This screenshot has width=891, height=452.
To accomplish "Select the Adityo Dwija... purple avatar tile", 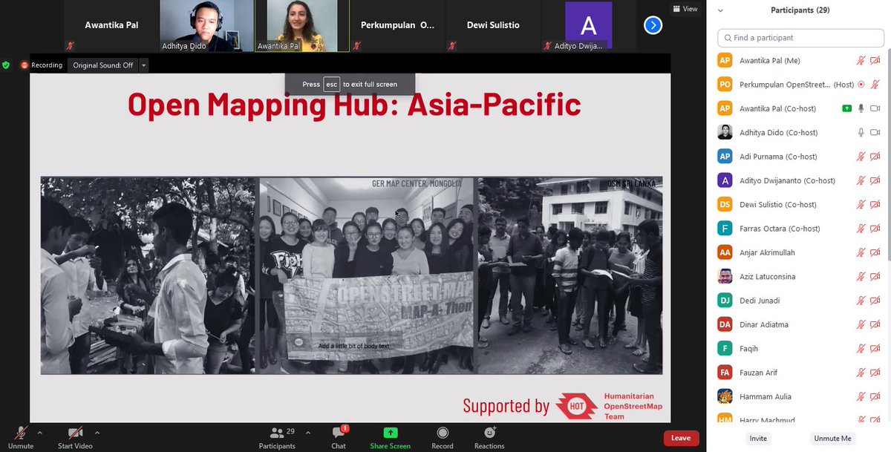I will click(588, 26).
